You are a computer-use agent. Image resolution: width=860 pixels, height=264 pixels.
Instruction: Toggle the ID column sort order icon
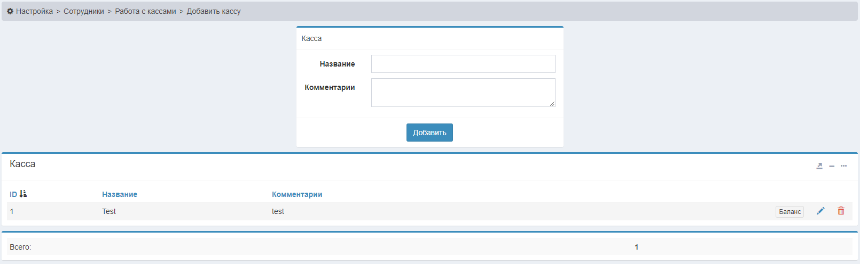coord(23,194)
